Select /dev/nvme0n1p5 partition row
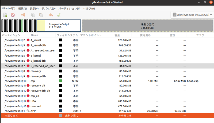Viewport: 214px width, 123px height. point(107,56)
